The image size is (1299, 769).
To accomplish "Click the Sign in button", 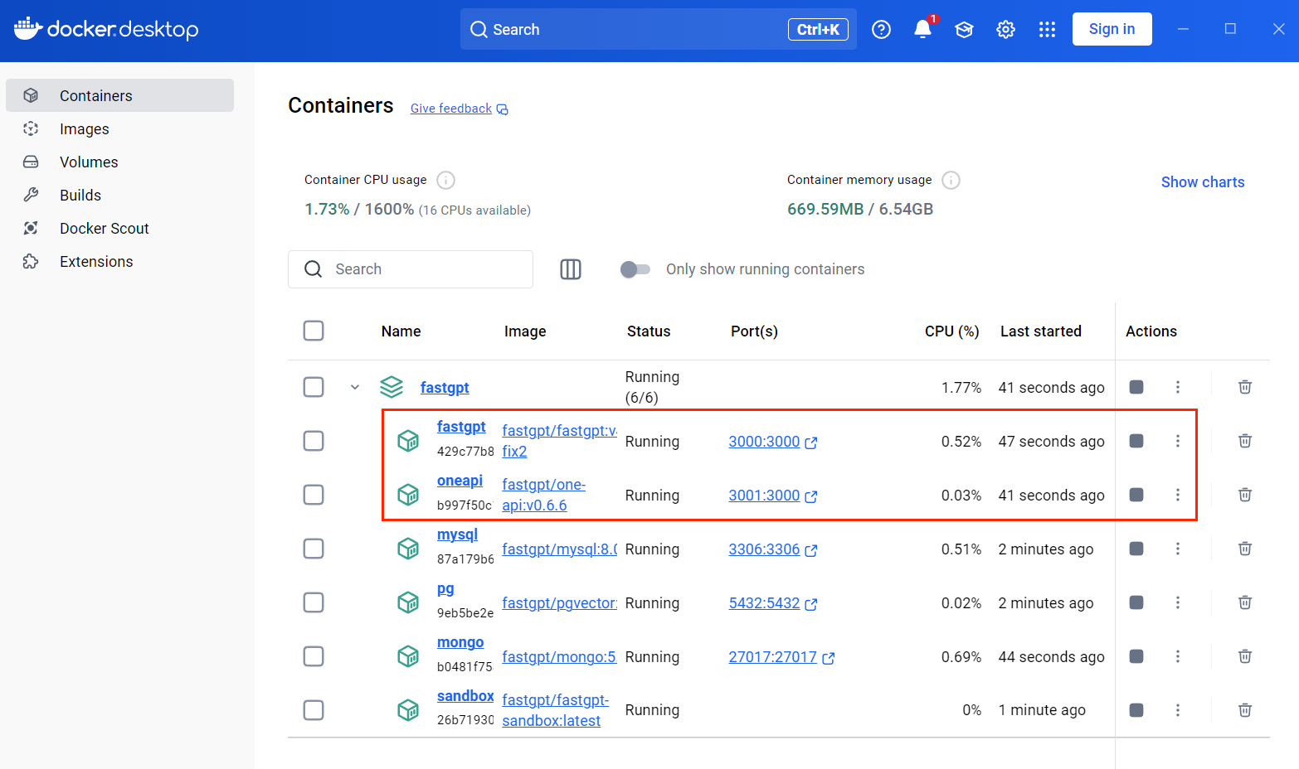I will click(x=1112, y=29).
